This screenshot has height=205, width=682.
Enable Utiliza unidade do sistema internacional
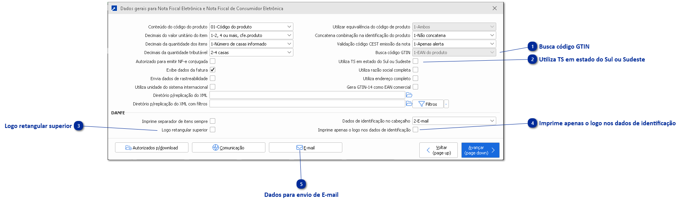click(x=213, y=87)
